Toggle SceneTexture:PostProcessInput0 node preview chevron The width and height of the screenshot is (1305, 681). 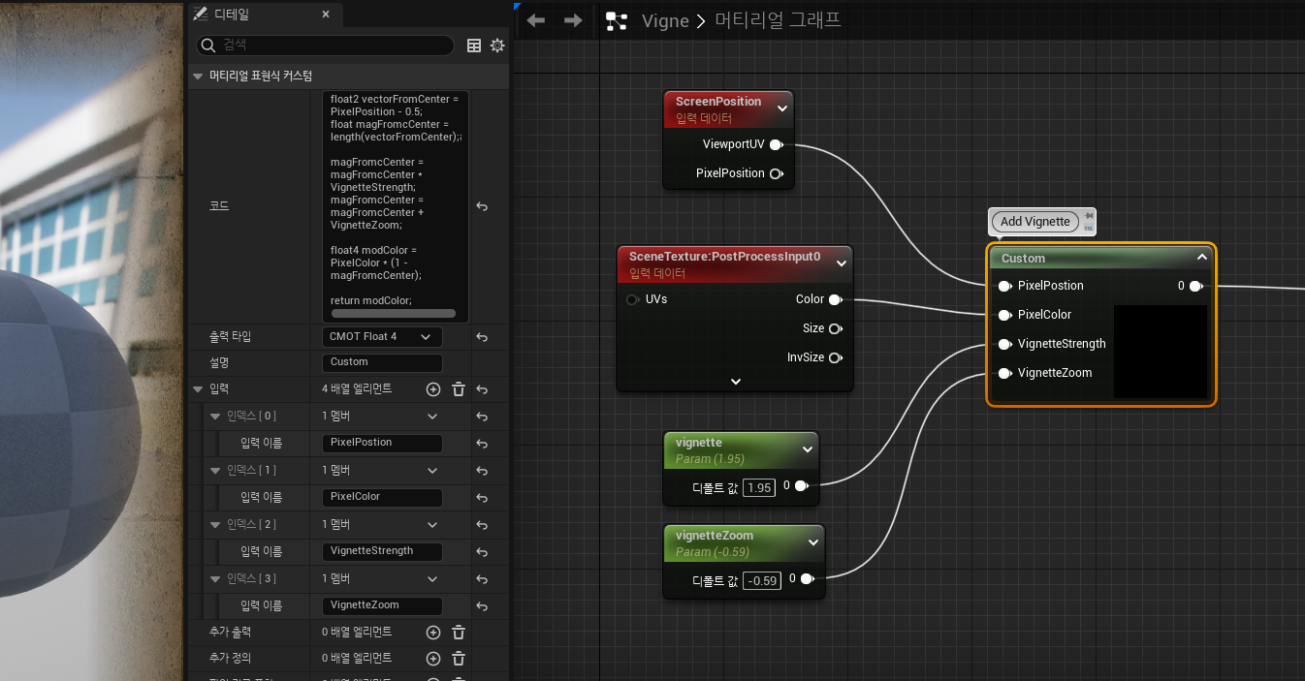842,264
